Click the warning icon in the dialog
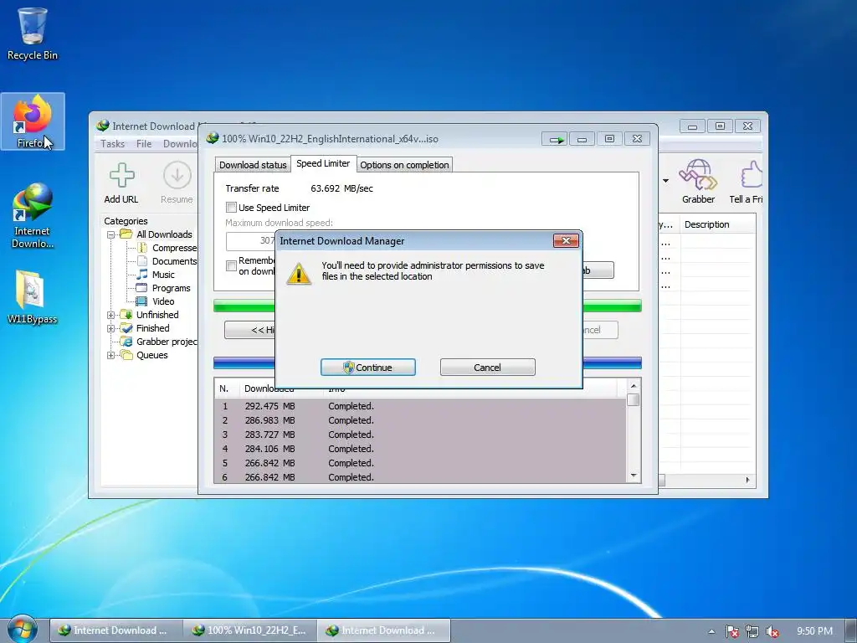This screenshot has width=857, height=643. (299, 274)
